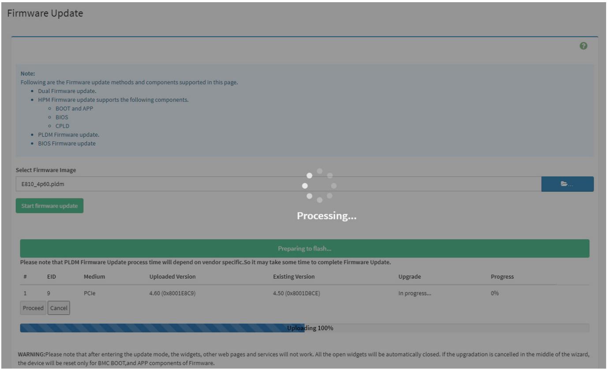The image size is (607, 369).
Task: Click the Firmware Update page title
Action: pos(45,13)
